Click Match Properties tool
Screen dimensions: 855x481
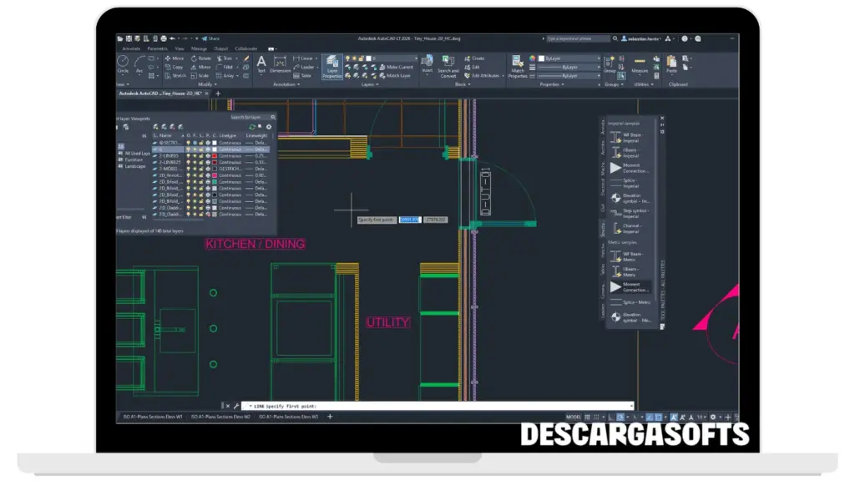point(517,67)
